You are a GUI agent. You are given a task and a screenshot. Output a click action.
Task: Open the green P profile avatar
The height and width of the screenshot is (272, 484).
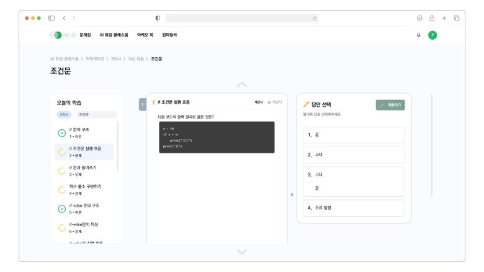point(432,35)
